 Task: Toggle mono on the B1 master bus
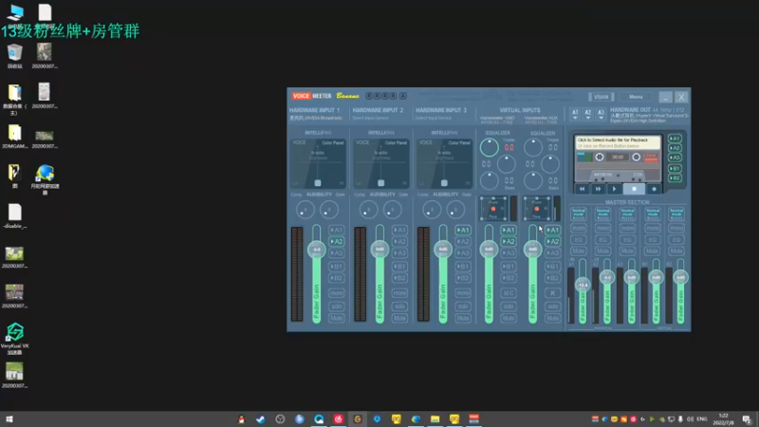tap(653, 228)
